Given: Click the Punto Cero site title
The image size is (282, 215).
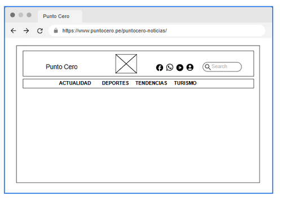Looking at the screenshot, I should (61, 67).
